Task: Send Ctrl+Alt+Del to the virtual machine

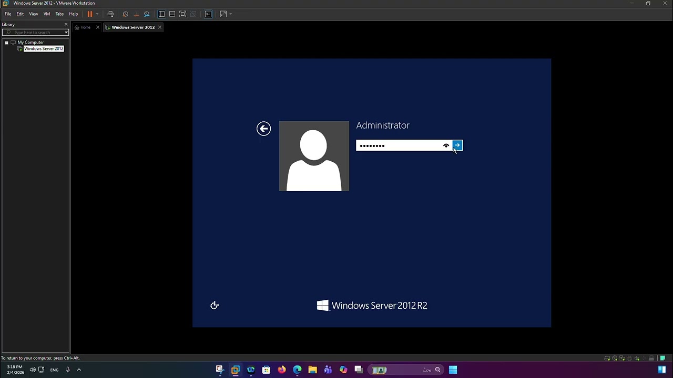Action: pyautogui.click(x=110, y=14)
